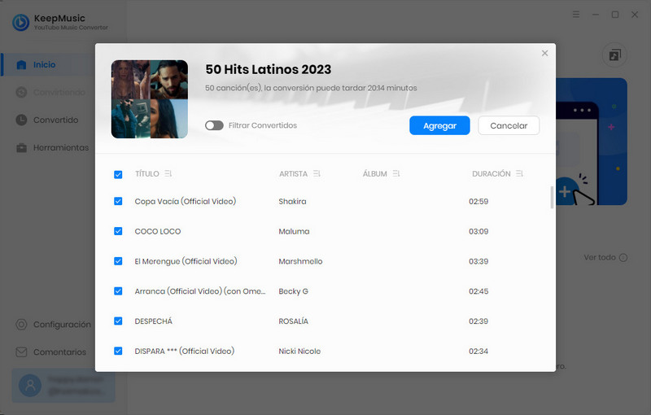Click artist name Shakira

pyautogui.click(x=292, y=201)
